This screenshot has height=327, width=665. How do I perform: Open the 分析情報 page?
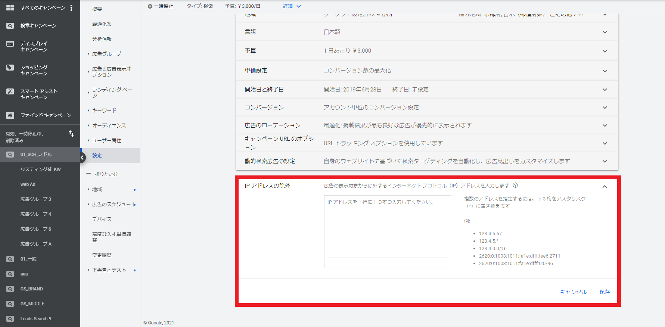[102, 39]
